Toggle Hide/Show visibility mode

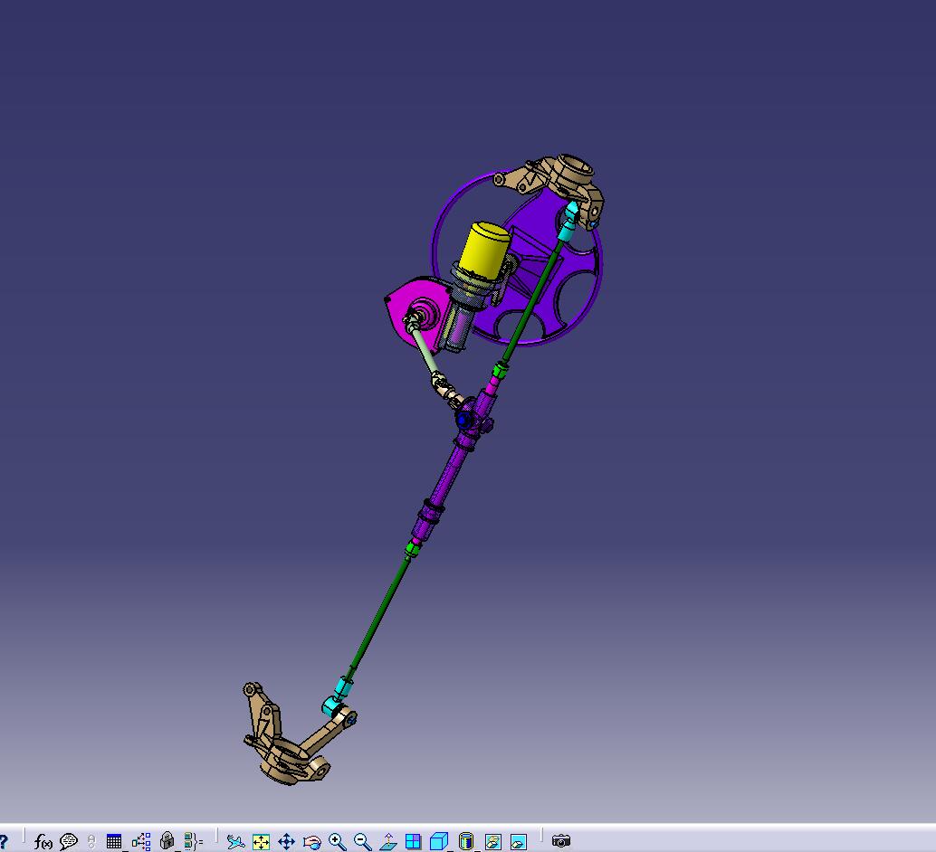pyautogui.click(x=492, y=841)
